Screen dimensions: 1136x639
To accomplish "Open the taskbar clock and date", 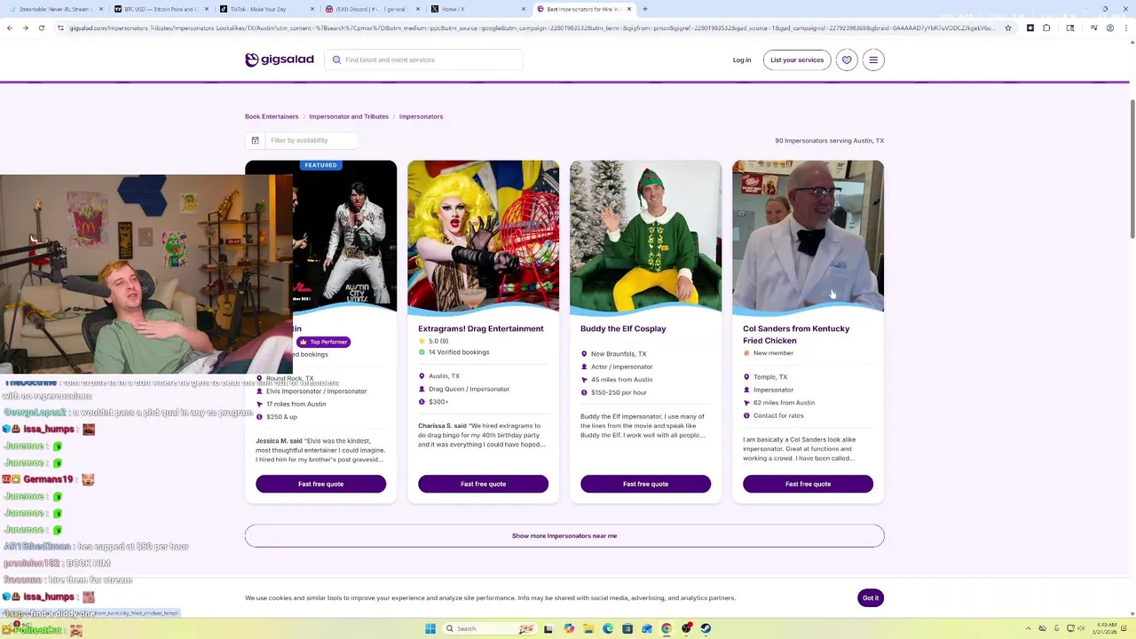I will (1106, 628).
